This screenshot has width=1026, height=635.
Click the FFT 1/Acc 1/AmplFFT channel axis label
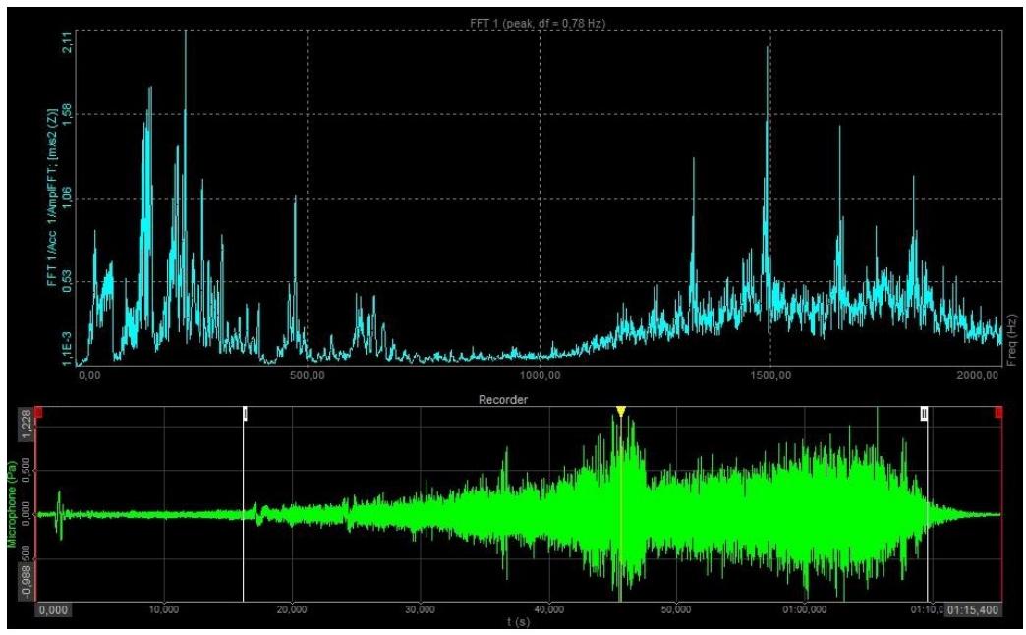[x=52, y=197]
